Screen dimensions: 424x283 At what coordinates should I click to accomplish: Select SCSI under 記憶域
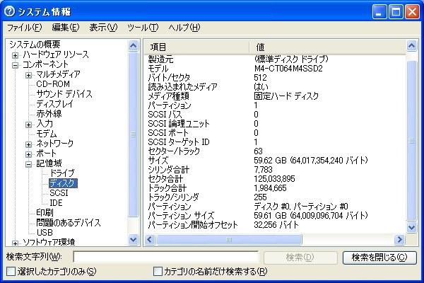pos(59,193)
